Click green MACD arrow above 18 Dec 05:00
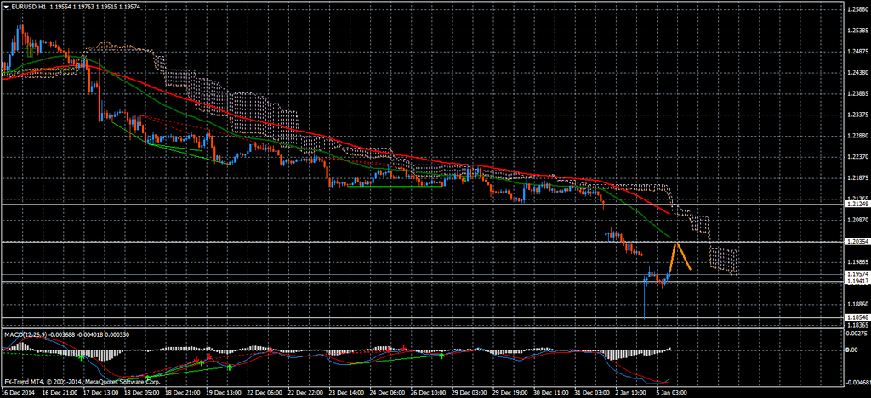The image size is (871, 398). pyautogui.click(x=148, y=377)
